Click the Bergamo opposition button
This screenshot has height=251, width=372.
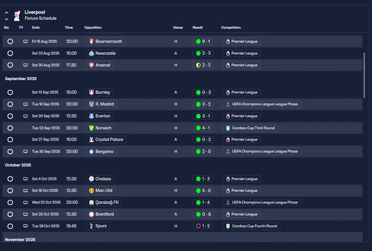point(101,151)
